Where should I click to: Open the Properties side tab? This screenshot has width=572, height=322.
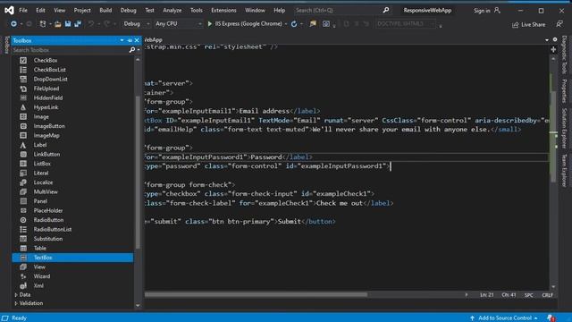coord(564,90)
